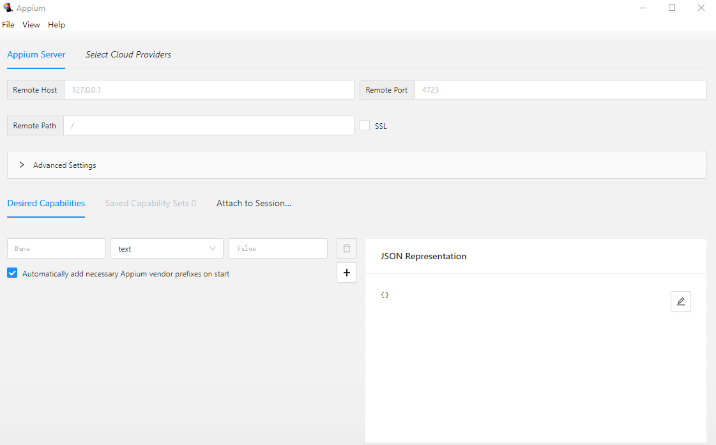Switch to Select Cloud Providers tab

tap(128, 54)
